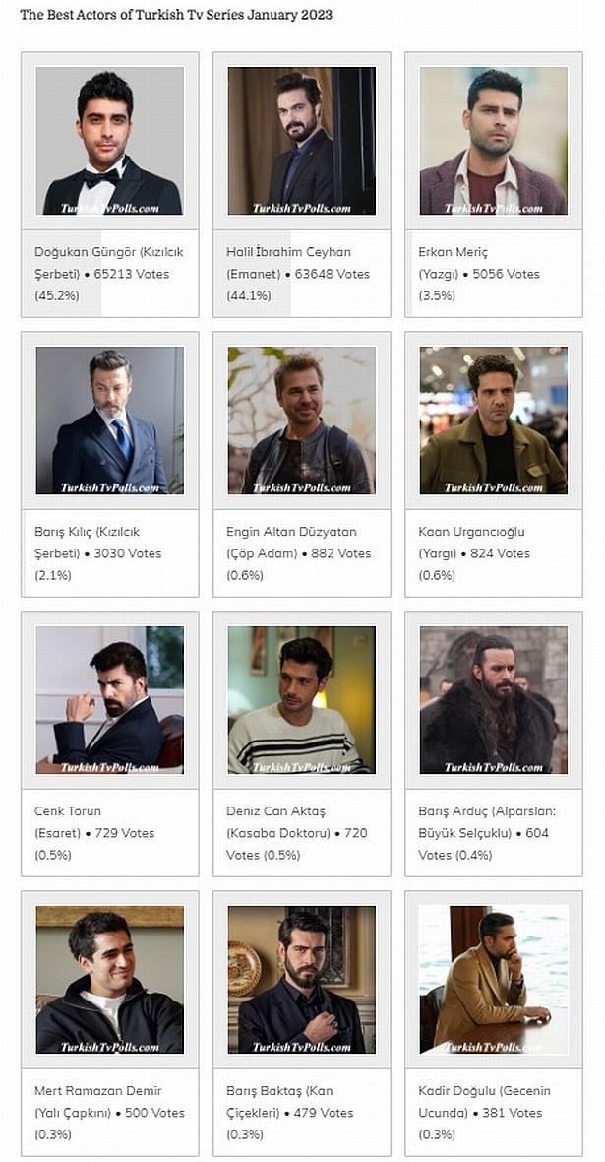The width and height of the screenshot is (605, 1162).
Task: Select Barış Baktaş's portrait thumbnail
Action: (301, 980)
